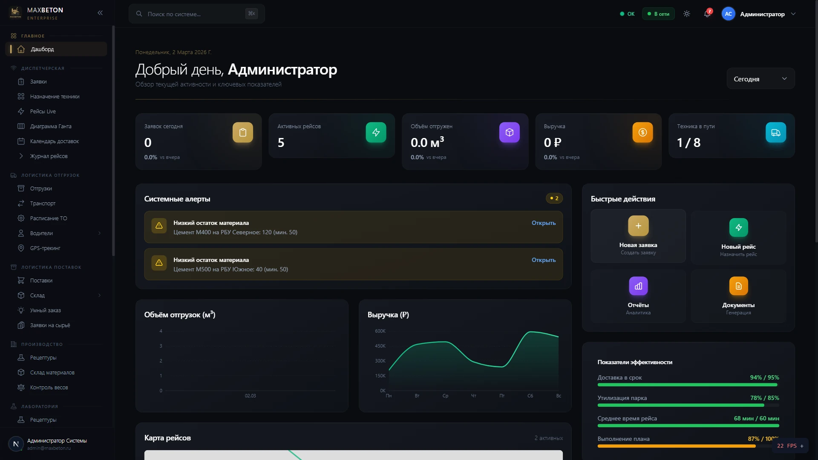Expand the Водители submenu arrow
The width and height of the screenshot is (818, 460).
[100, 233]
